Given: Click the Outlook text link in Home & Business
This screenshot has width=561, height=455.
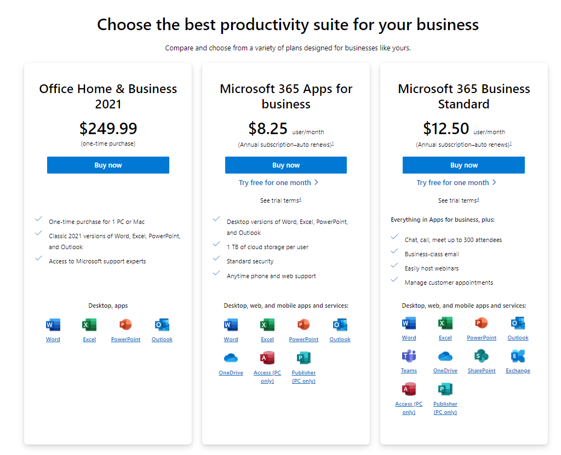Looking at the screenshot, I should [162, 339].
